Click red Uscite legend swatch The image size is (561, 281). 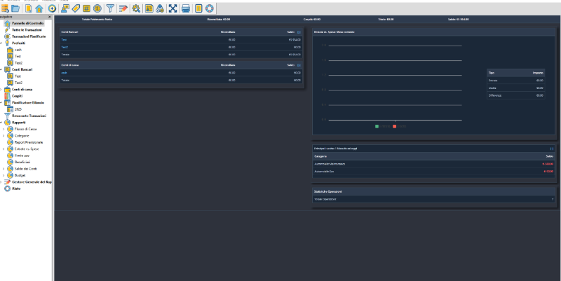click(395, 126)
